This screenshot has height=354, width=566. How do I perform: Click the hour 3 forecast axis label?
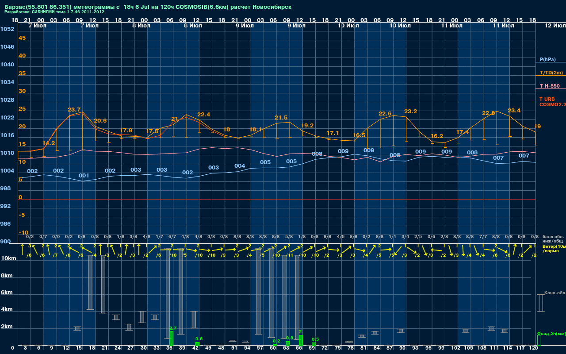point(25,349)
